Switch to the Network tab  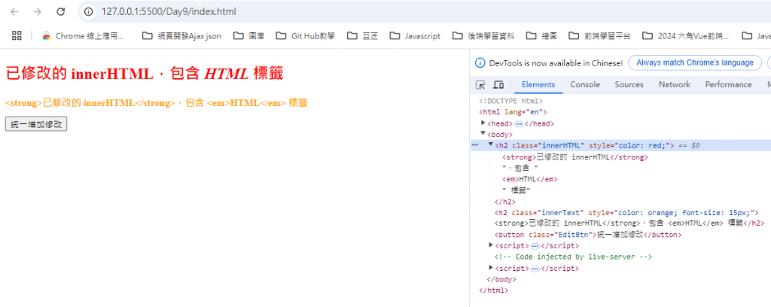[x=675, y=84]
